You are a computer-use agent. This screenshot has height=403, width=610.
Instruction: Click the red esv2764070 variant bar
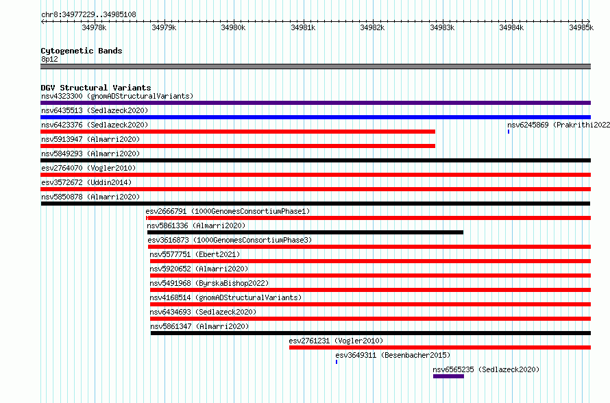coord(315,175)
